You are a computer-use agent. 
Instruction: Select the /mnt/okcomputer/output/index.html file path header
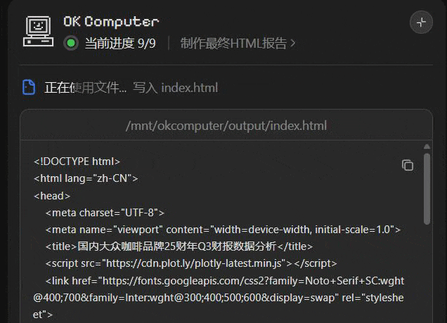(x=226, y=126)
